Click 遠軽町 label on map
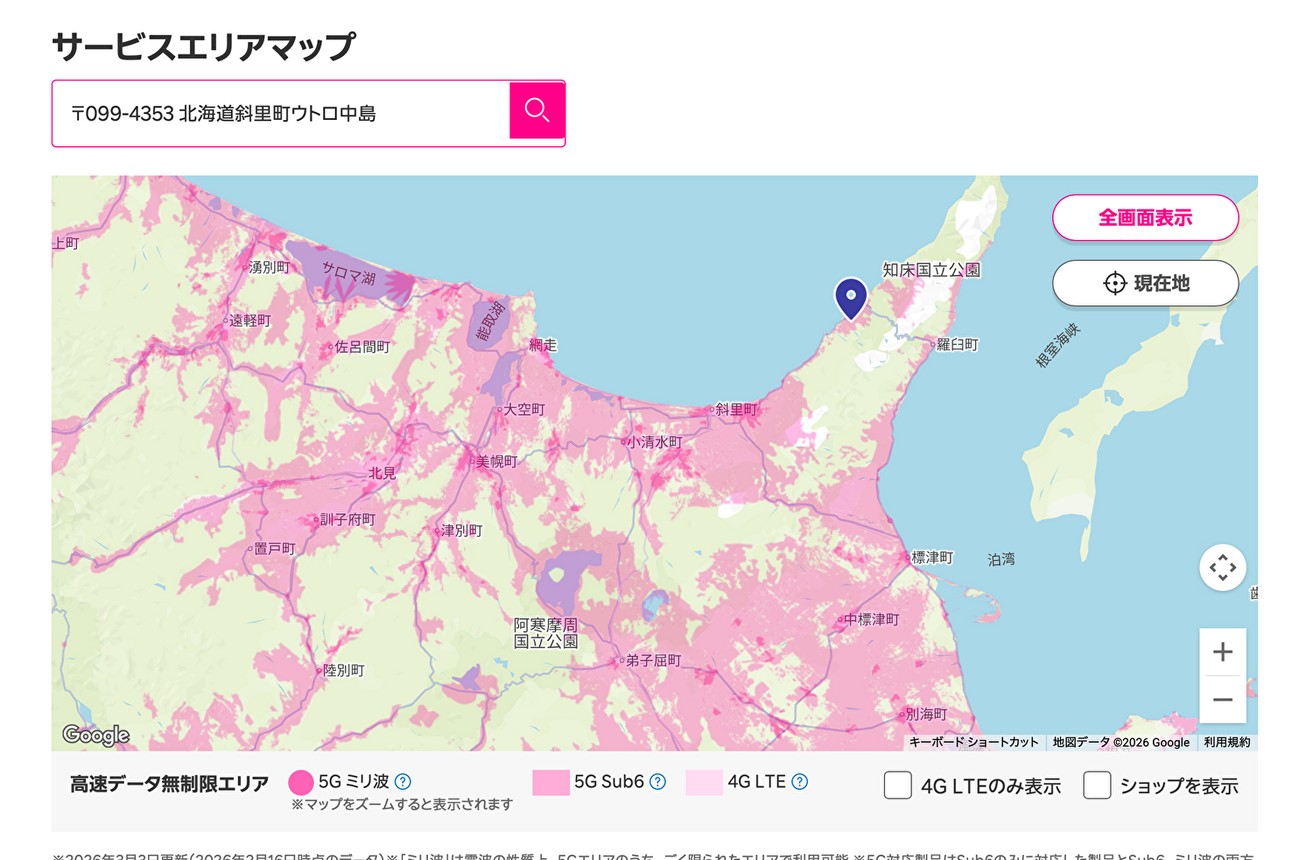Image resolution: width=1313 pixels, height=860 pixels. pos(250,321)
